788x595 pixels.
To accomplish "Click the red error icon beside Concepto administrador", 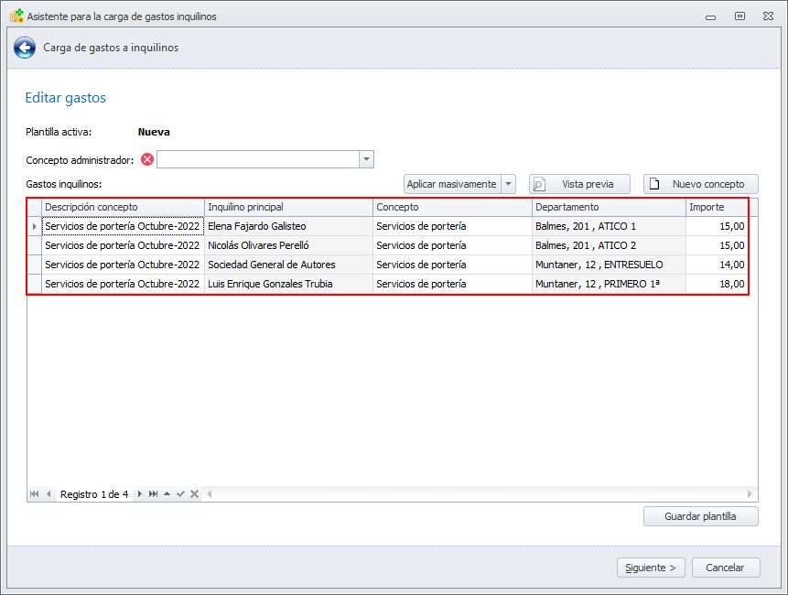I will [147, 160].
